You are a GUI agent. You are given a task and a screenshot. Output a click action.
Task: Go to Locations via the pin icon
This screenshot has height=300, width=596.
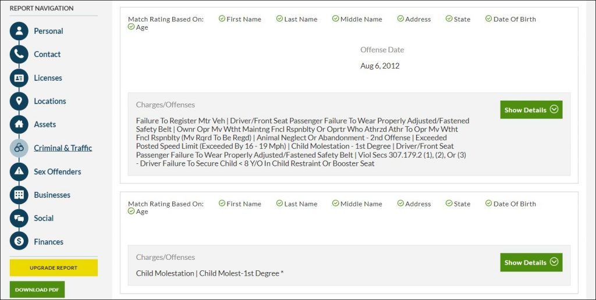pyautogui.click(x=19, y=101)
